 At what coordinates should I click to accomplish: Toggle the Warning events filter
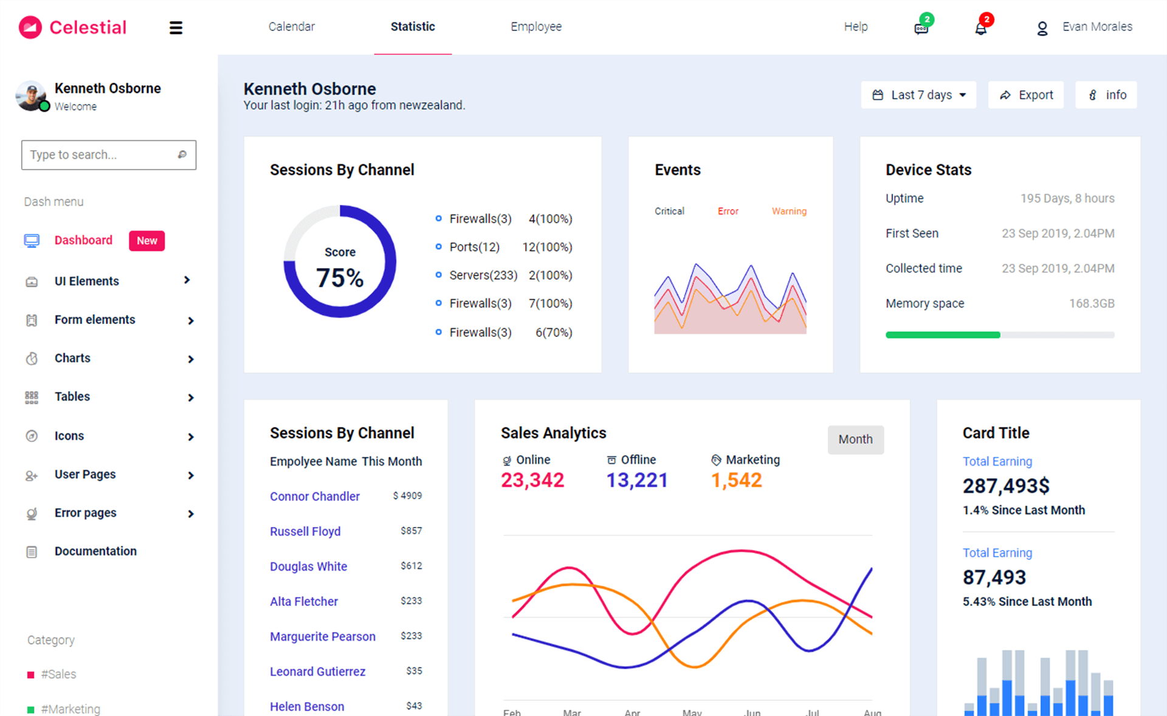790,210
